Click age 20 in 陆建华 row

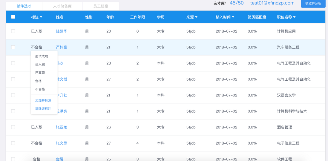pos(108,31)
